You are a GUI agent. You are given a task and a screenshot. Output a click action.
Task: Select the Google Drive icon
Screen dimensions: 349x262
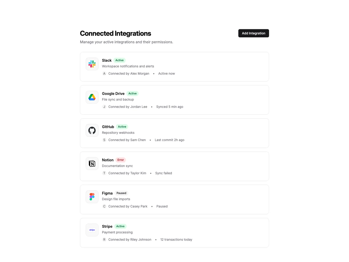click(92, 97)
